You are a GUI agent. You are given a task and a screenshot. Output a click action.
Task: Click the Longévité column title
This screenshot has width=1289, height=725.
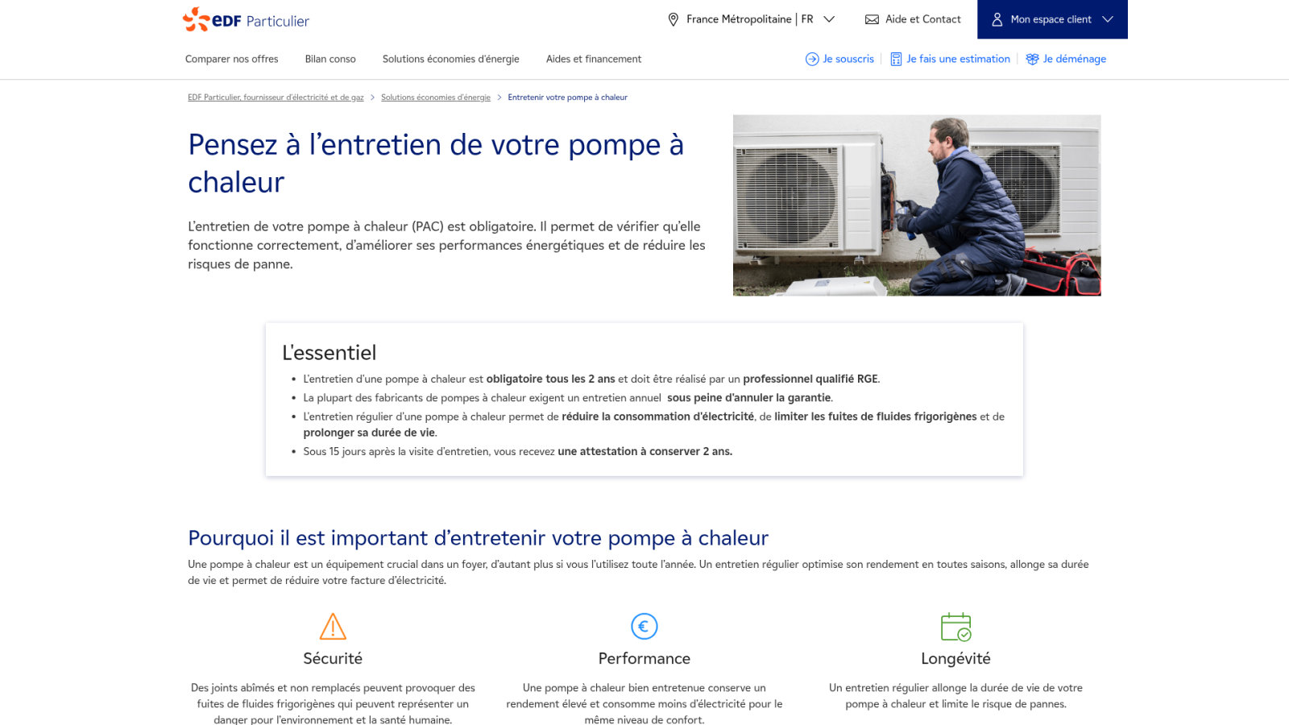(x=956, y=658)
